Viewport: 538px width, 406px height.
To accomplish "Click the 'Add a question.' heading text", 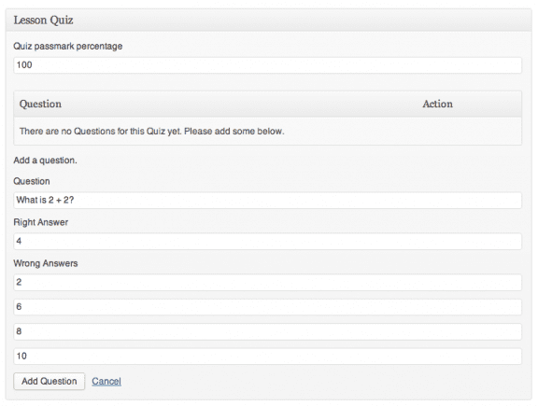I will 45,161.
